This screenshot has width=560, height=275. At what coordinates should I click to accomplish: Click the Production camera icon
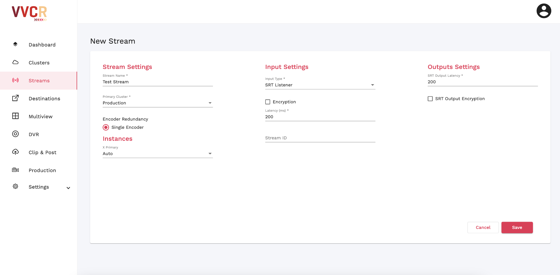click(x=15, y=170)
